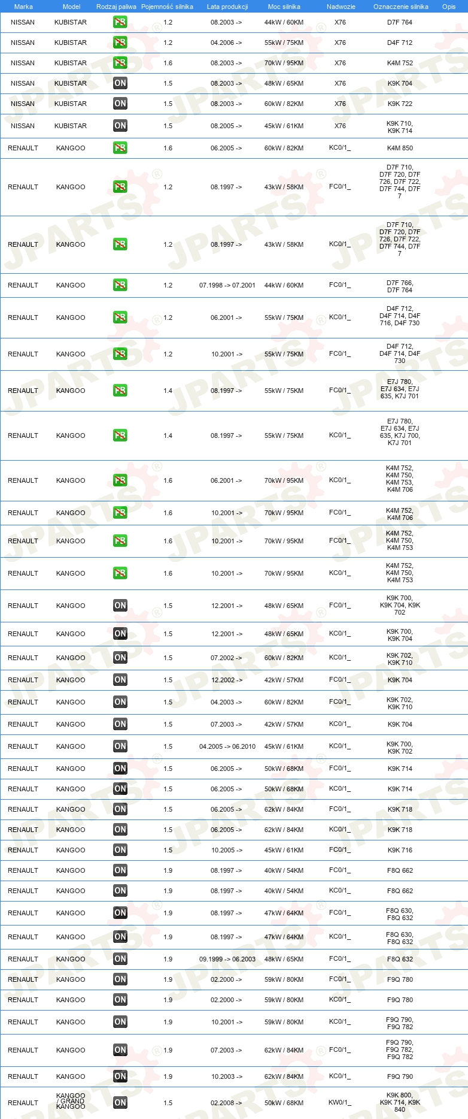The width and height of the screenshot is (468, 1119).
Task: Click the Oznaczenie silnika column header
Action: click(401, 7)
